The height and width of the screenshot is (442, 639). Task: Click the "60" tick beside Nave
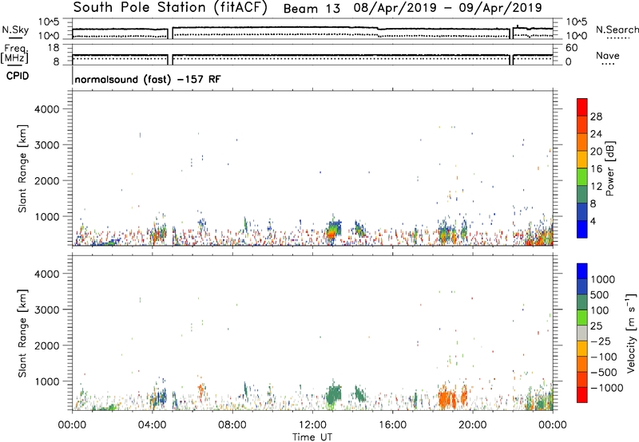click(x=571, y=48)
